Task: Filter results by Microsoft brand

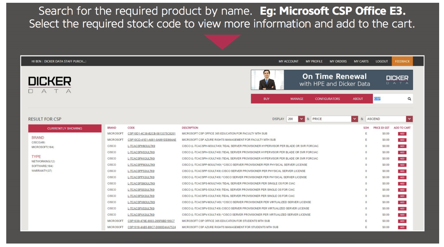Action: 43,147
